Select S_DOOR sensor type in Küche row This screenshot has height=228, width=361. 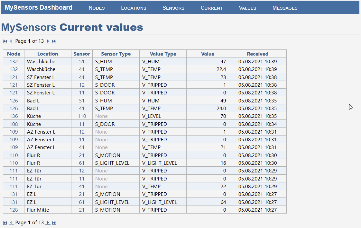pyautogui.click(x=105, y=124)
